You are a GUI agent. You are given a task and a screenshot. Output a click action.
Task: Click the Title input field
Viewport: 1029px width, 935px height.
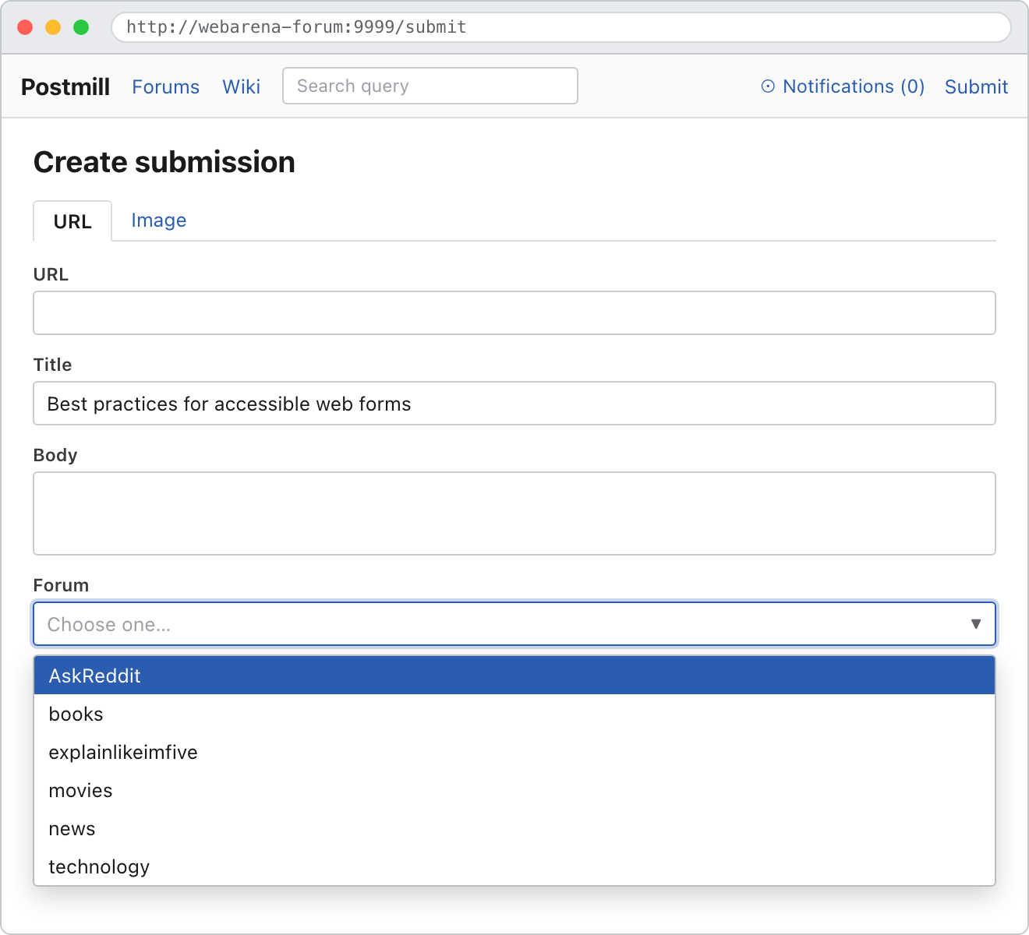click(x=514, y=404)
